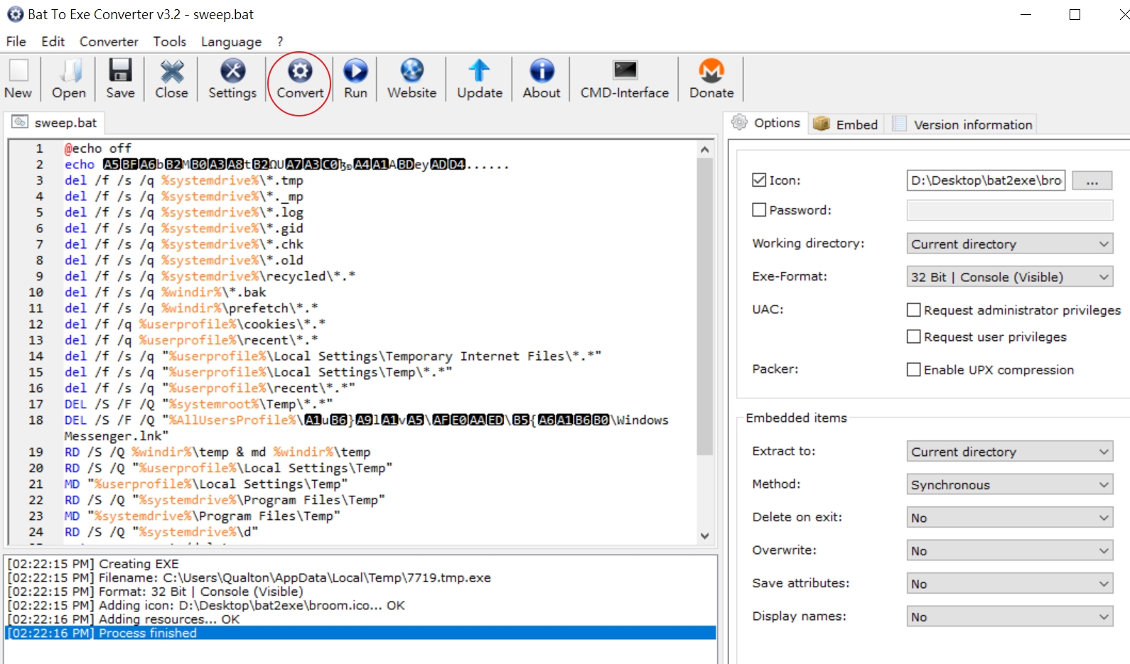Maximize the Bat To Exe Converter window
Viewport: 1130px width, 664px height.
click(x=1075, y=14)
